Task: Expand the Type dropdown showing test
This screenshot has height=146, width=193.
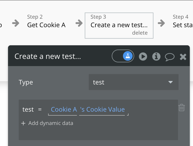Action: (134, 82)
